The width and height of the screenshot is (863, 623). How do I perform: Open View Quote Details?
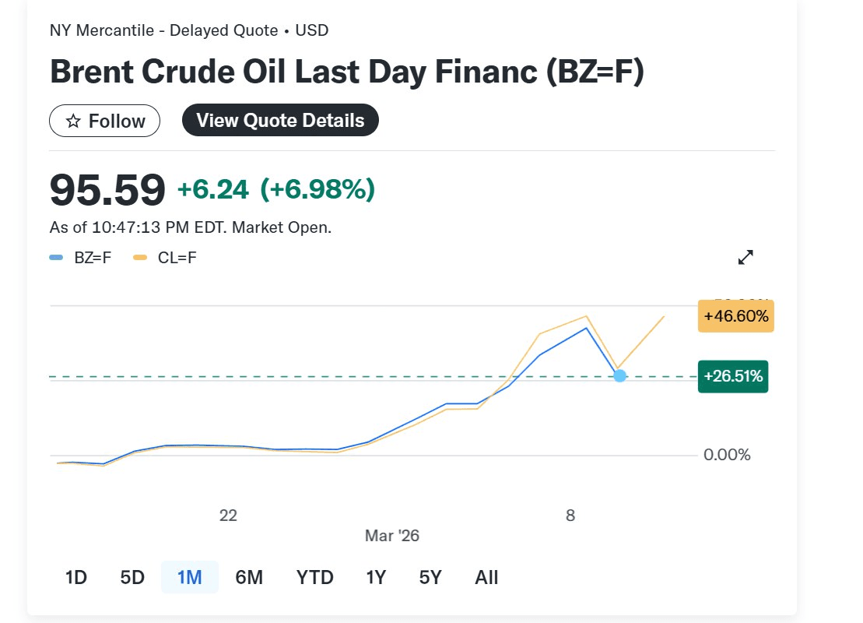[280, 121]
